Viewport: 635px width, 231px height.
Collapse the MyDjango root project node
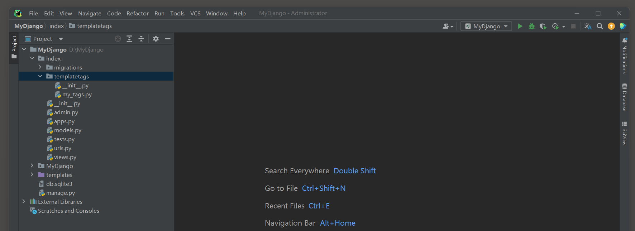[x=24, y=49]
